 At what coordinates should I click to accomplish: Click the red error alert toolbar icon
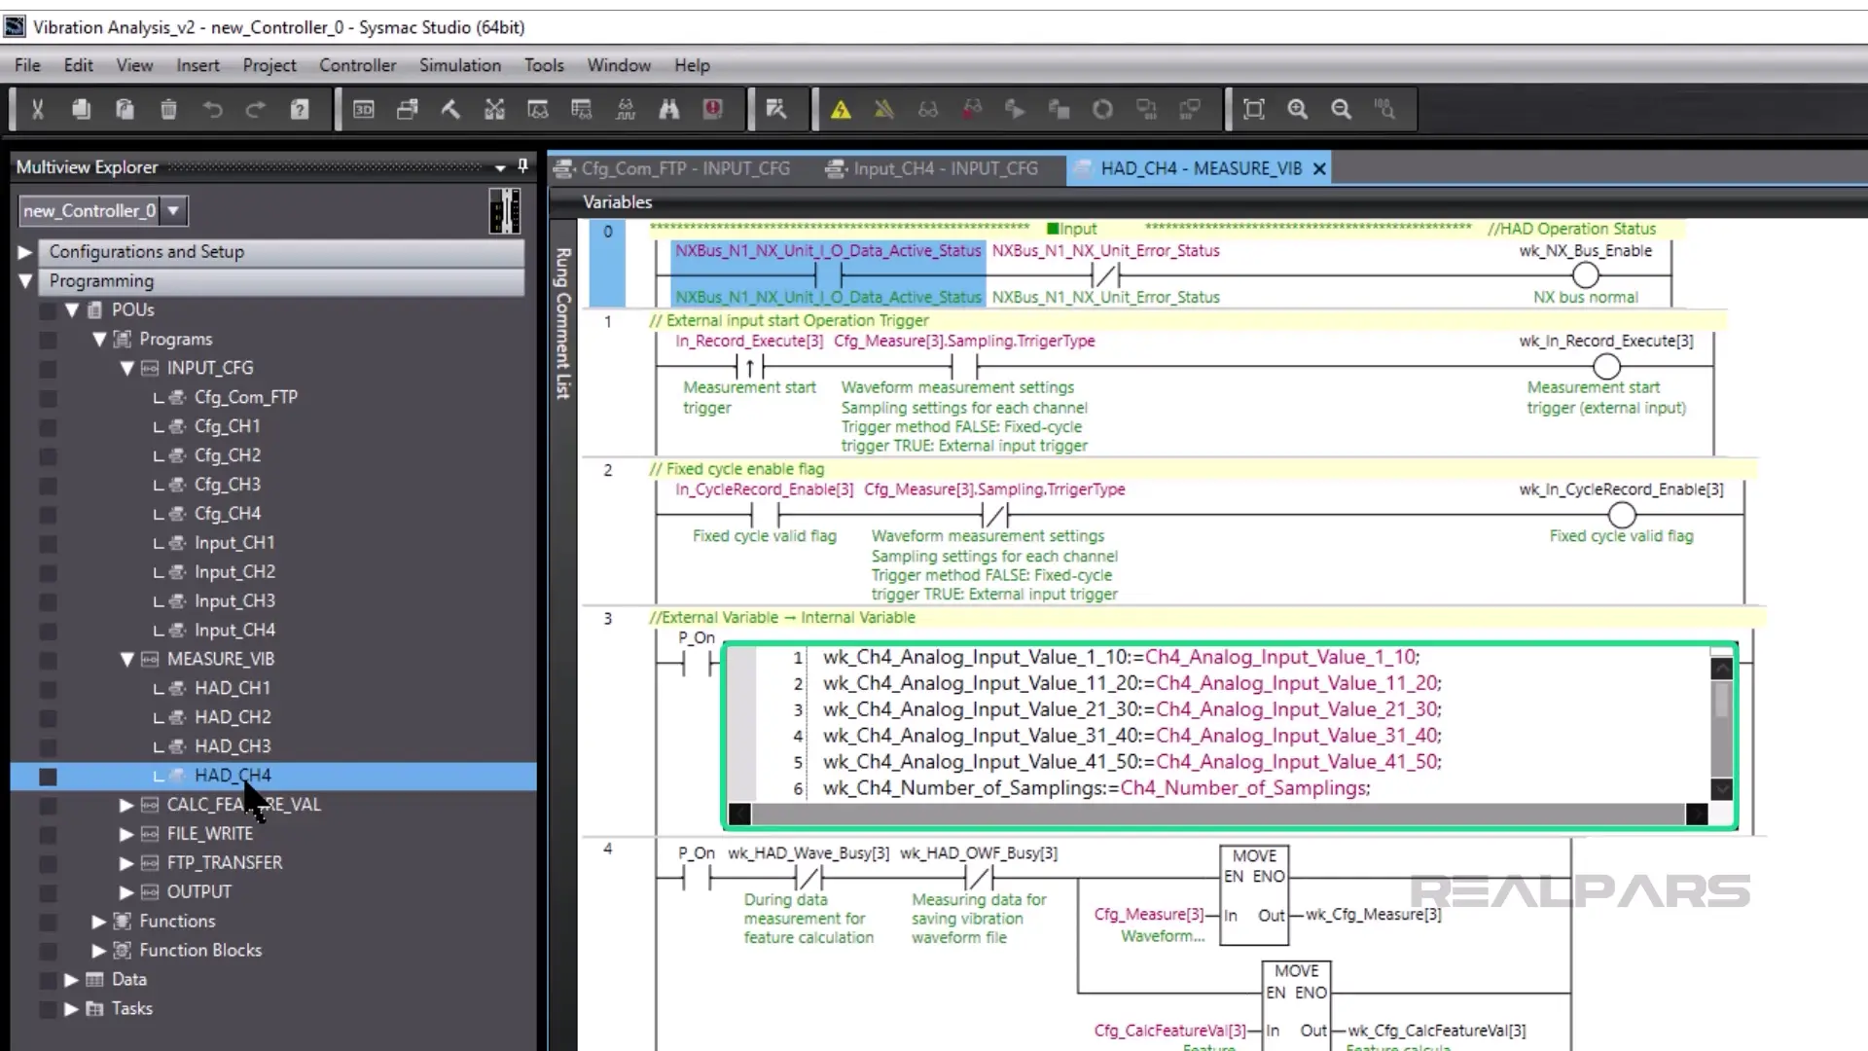tap(713, 109)
